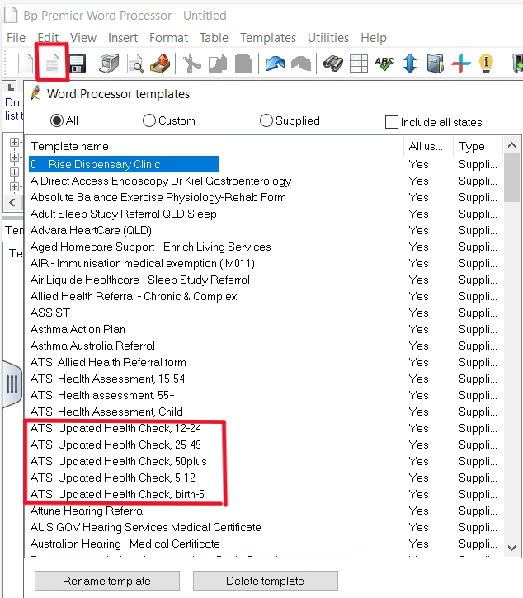
Task: Click the Delete template button
Action: click(265, 581)
